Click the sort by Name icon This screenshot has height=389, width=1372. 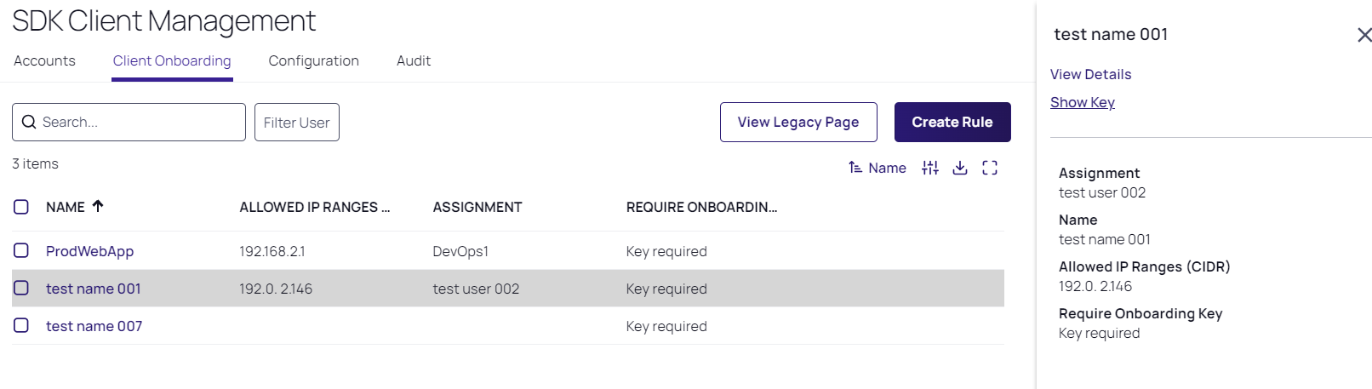(855, 168)
